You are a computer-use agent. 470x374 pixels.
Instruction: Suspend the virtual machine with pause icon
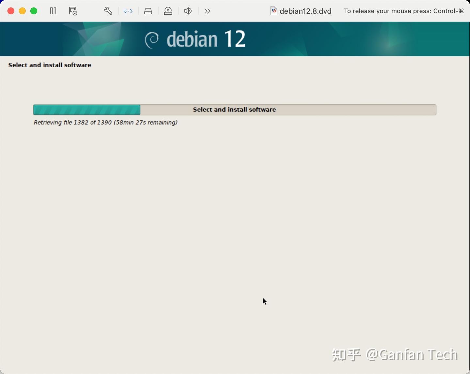click(x=53, y=11)
